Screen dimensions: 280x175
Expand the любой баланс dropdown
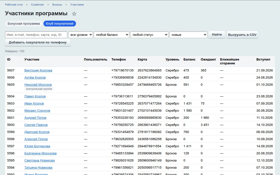(112, 35)
